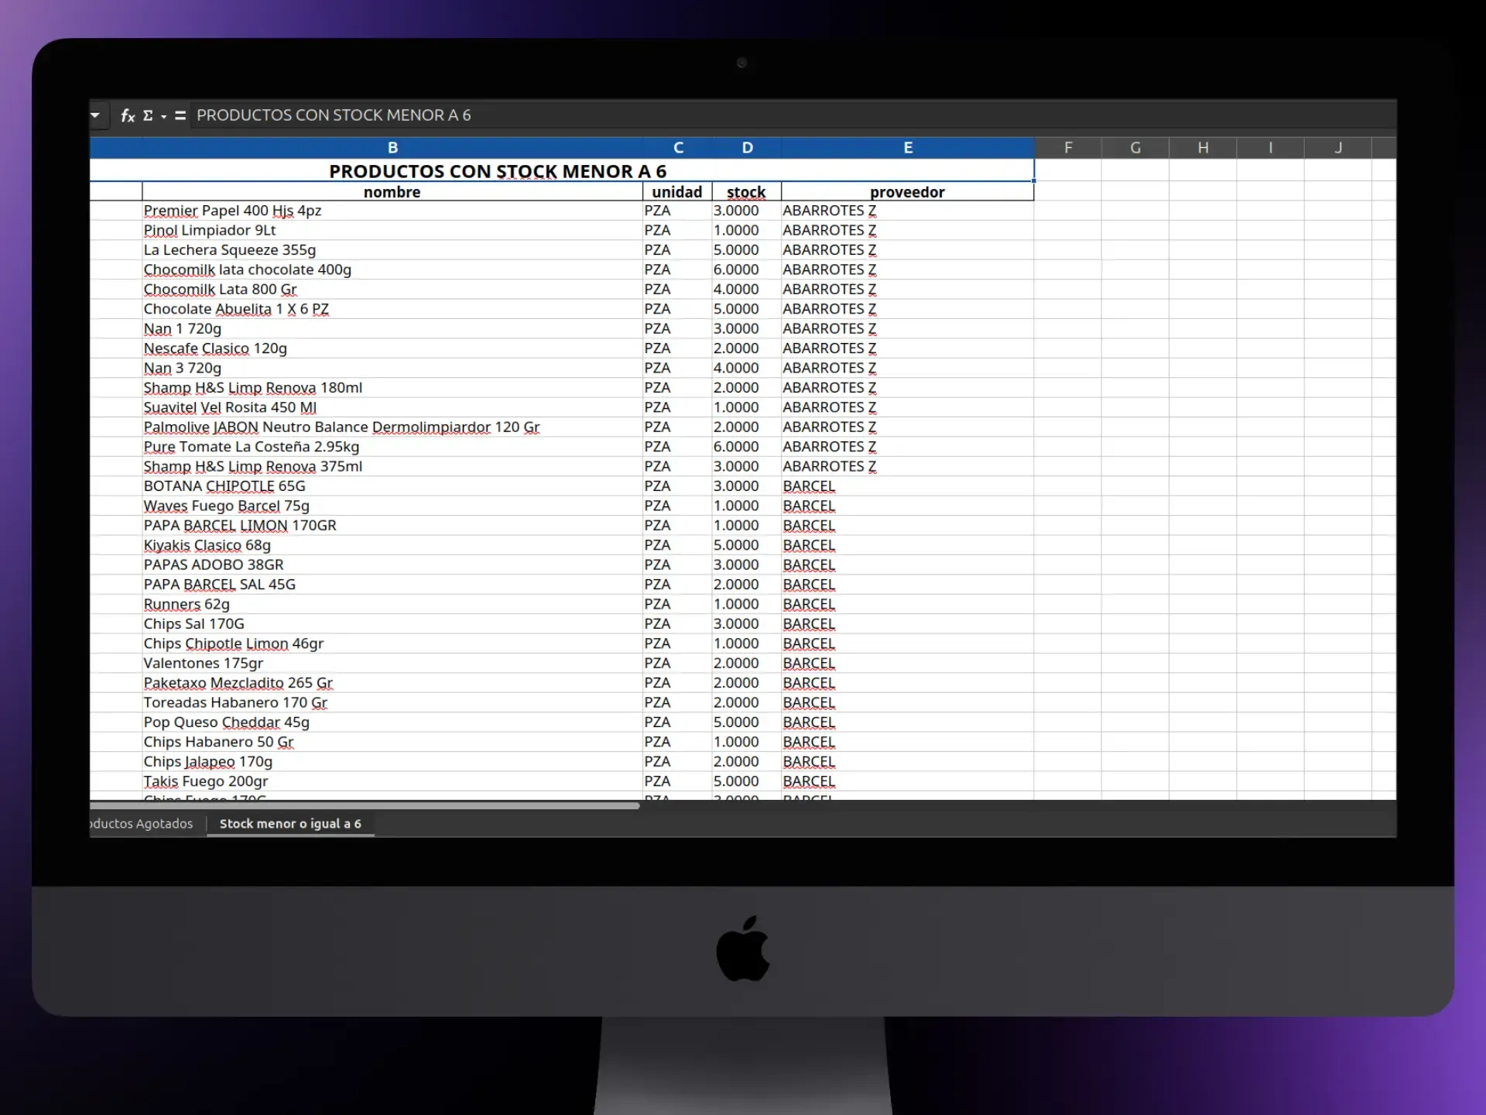Click the stock value for Pinol Limpiador 9Lt
The image size is (1486, 1115).
coord(747,231)
